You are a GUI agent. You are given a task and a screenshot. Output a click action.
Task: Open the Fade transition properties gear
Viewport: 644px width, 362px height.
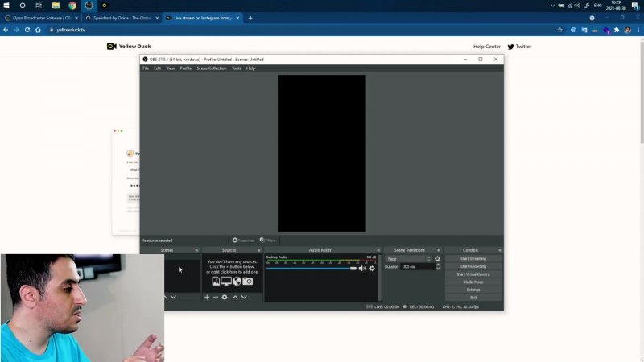coord(437,259)
